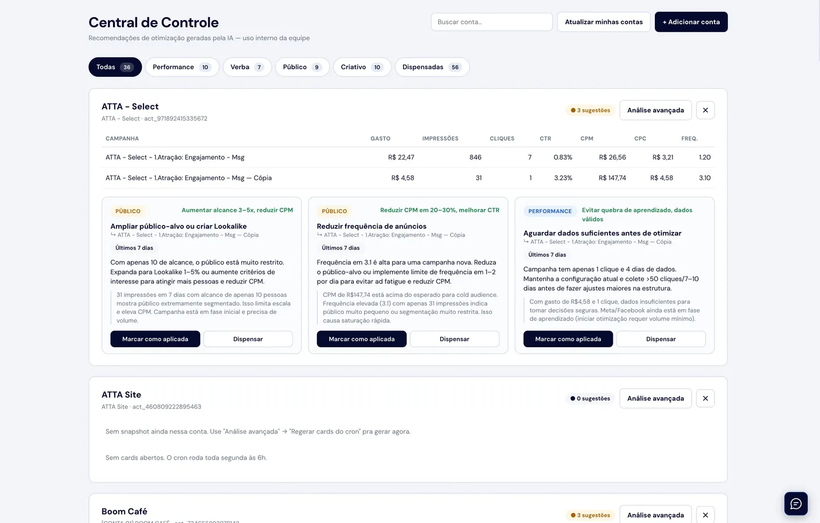Click Últimos 7 dias chip on Aguardar dados card
The height and width of the screenshot is (523, 820).
pyautogui.click(x=547, y=255)
